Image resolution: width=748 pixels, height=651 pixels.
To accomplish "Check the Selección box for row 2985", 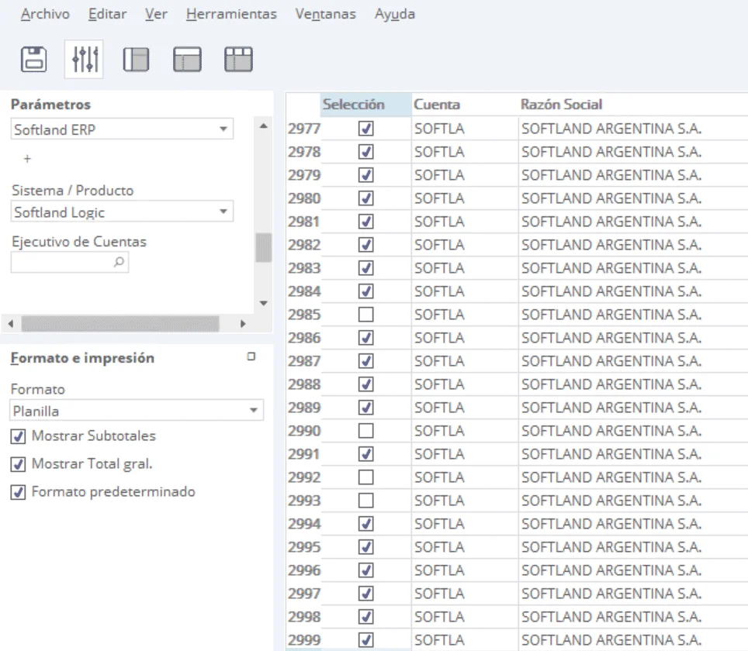I will (x=366, y=315).
